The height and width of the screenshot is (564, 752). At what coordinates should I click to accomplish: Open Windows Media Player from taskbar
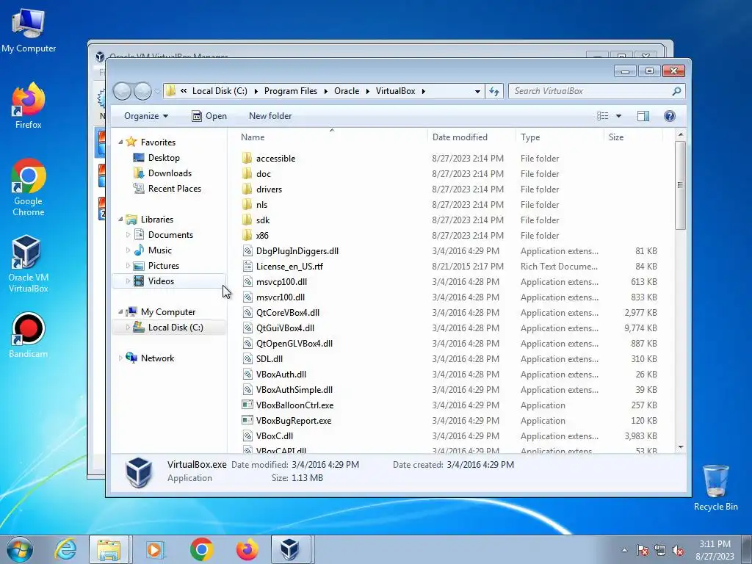[154, 549]
